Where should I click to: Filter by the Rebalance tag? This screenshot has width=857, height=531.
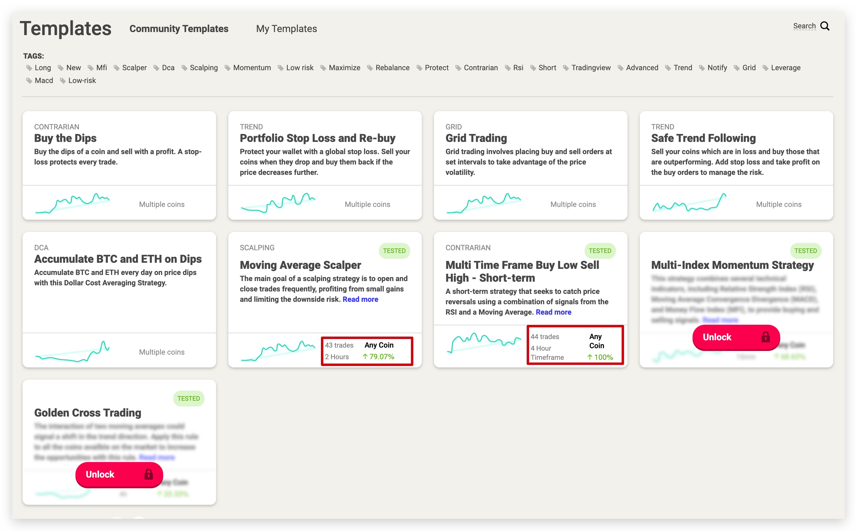click(x=388, y=67)
